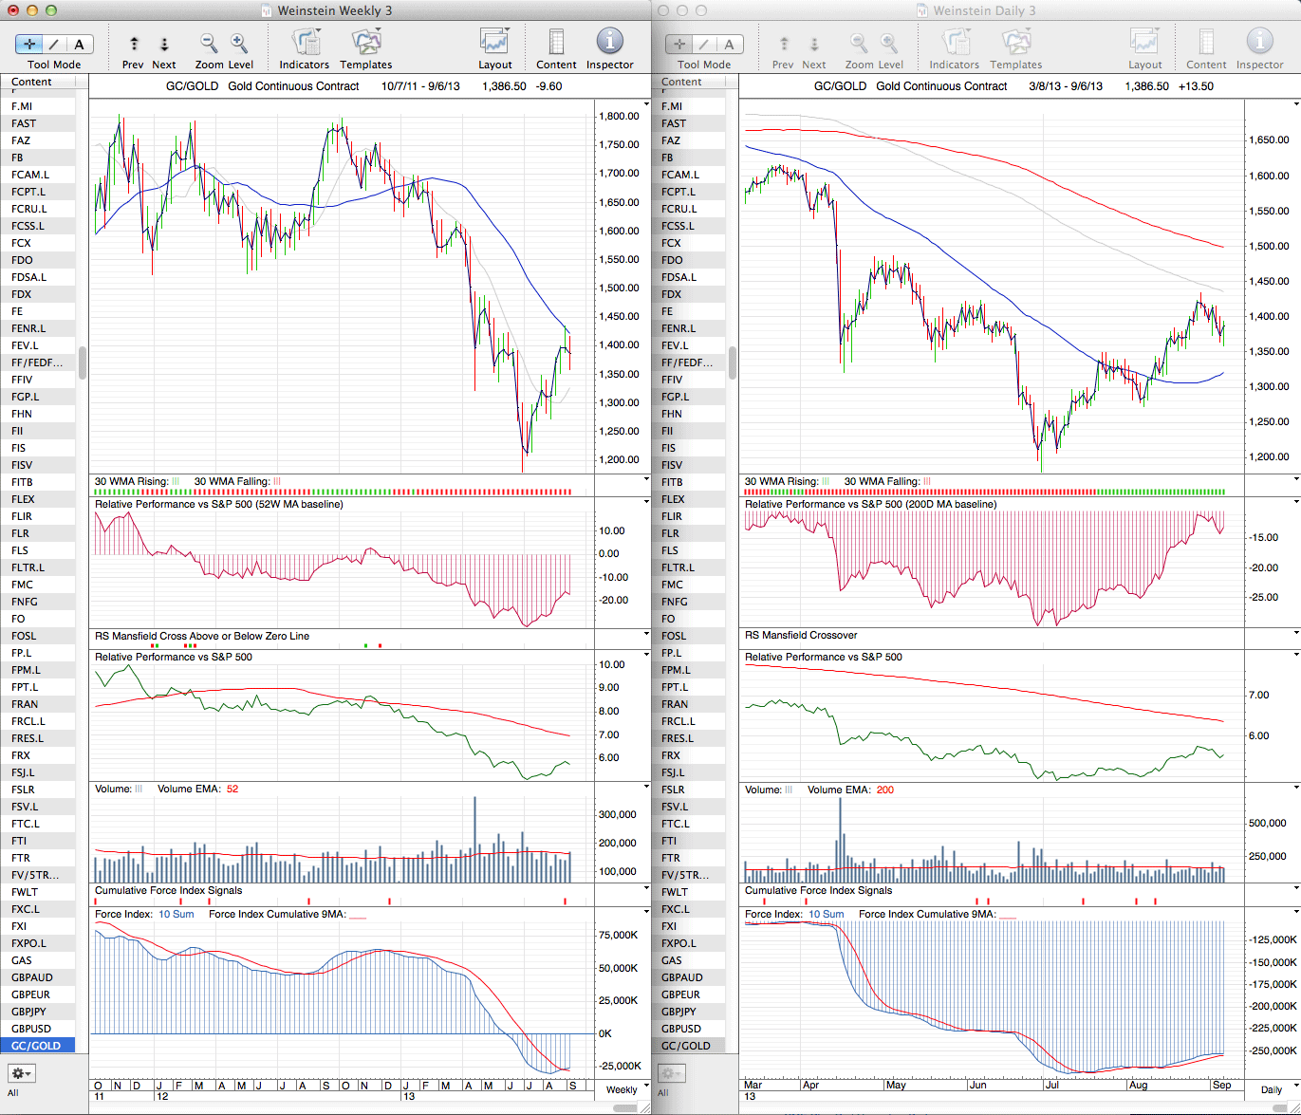The height and width of the screenshot is (1115, 1301).
Task: Open Templates in the Weinstein Weekly toolbar
Action: pos(365,44)
